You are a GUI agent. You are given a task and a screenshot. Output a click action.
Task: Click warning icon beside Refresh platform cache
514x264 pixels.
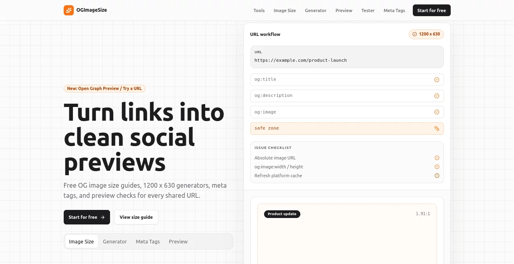pyautogui.click(x=437, y=176)
